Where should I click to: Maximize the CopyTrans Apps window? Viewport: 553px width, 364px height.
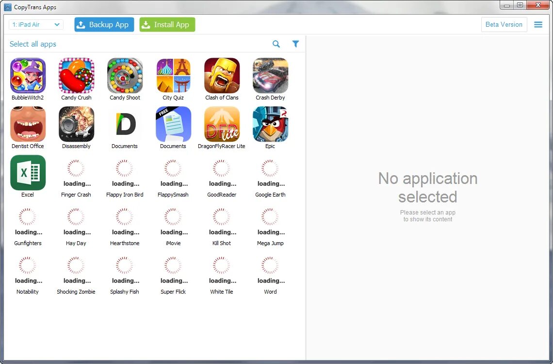point(520,5)
